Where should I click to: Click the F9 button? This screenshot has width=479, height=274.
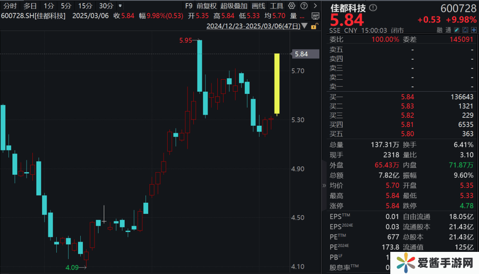[188, 6]
